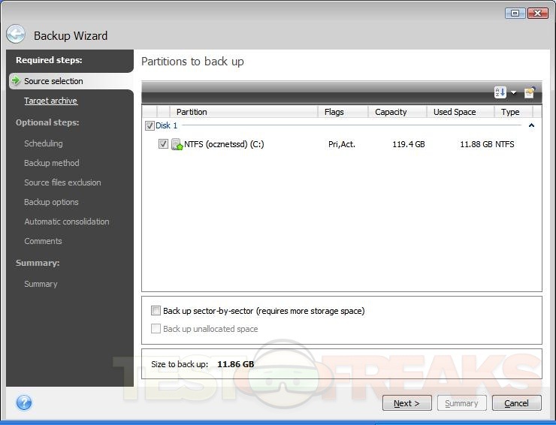The image size is (556, 425).
Task: Open the Comments step
Action: 43,241
